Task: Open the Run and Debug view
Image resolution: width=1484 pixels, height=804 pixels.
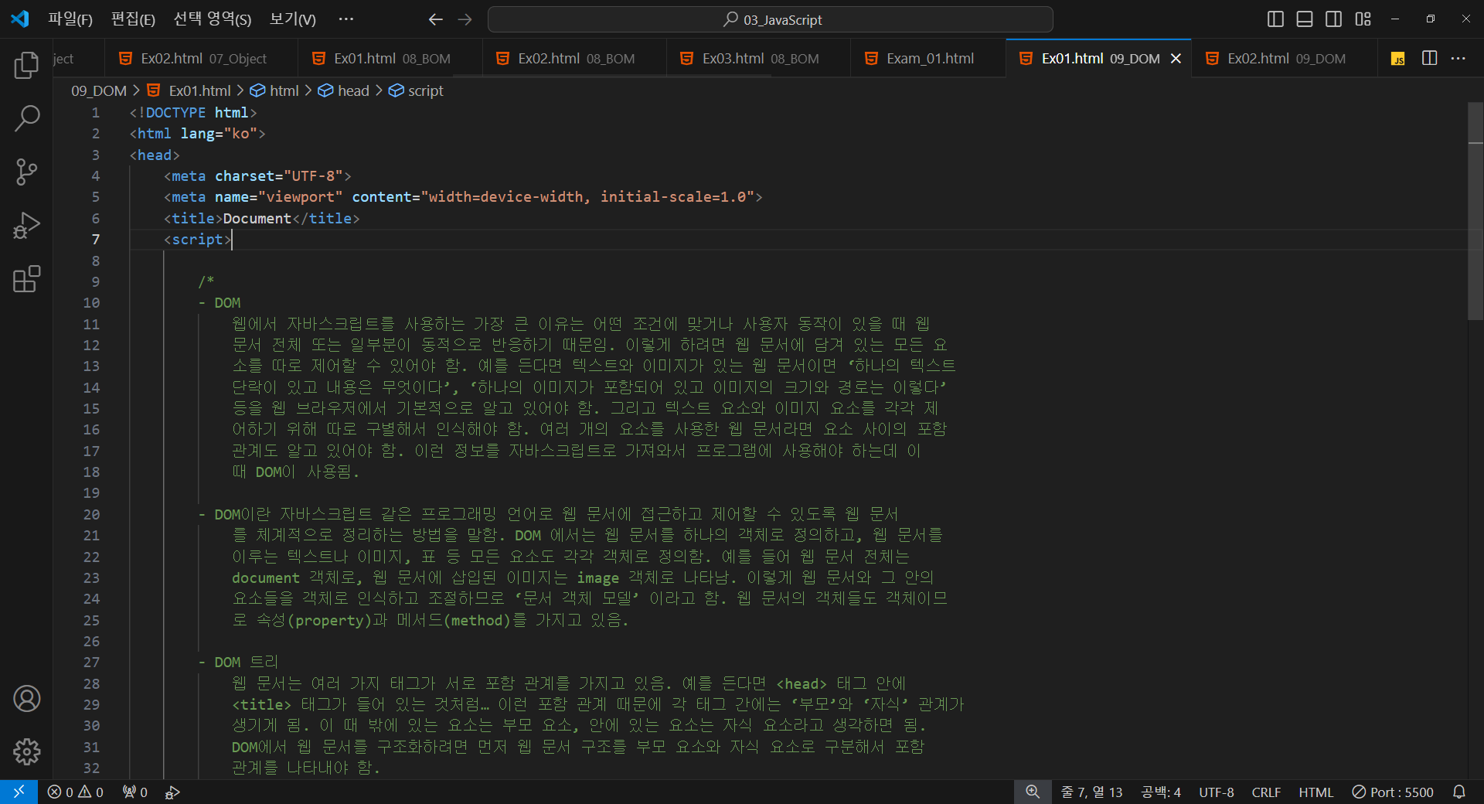Action: (x=26, y=225)
